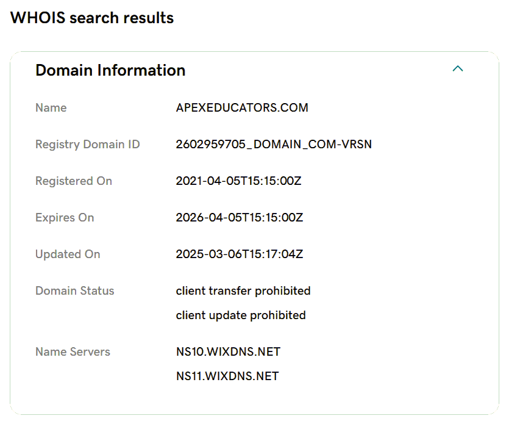Click the Name field label
The width and height of the screenshot is (506, 421).
tap(51, 108)
